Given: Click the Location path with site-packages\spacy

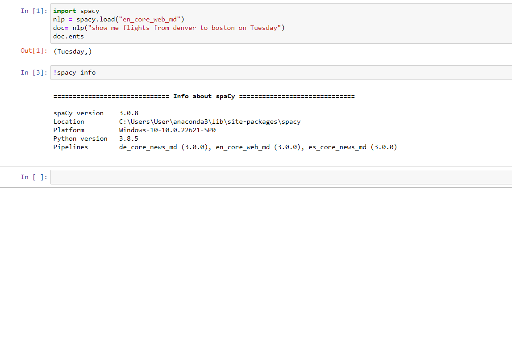Looking at the screenshot, I should 210,122.
